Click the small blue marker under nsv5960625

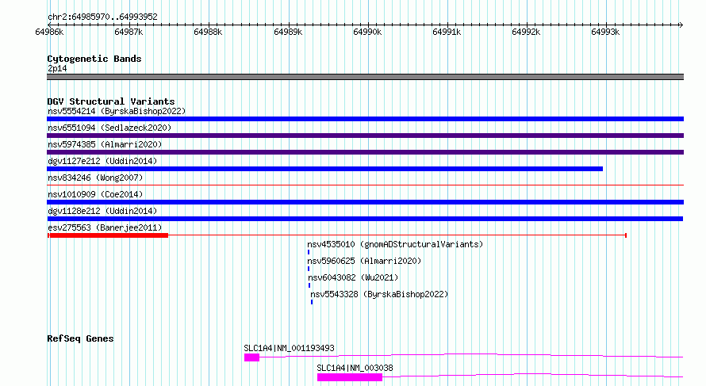[x=309, y=269]
